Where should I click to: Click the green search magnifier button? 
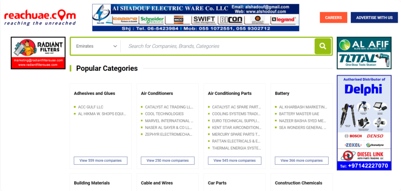(323, 46)
